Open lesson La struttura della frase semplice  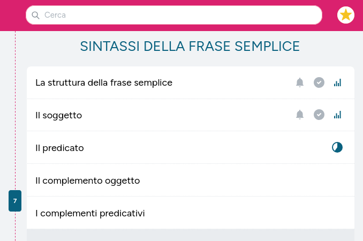coord(191,82)
